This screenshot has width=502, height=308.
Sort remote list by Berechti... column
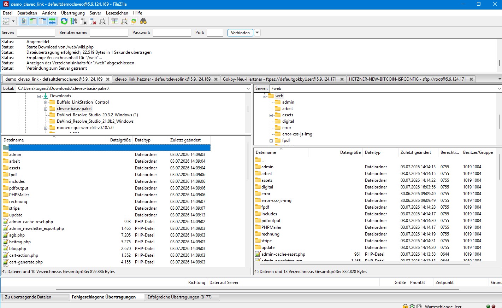(x=449, y=152)
